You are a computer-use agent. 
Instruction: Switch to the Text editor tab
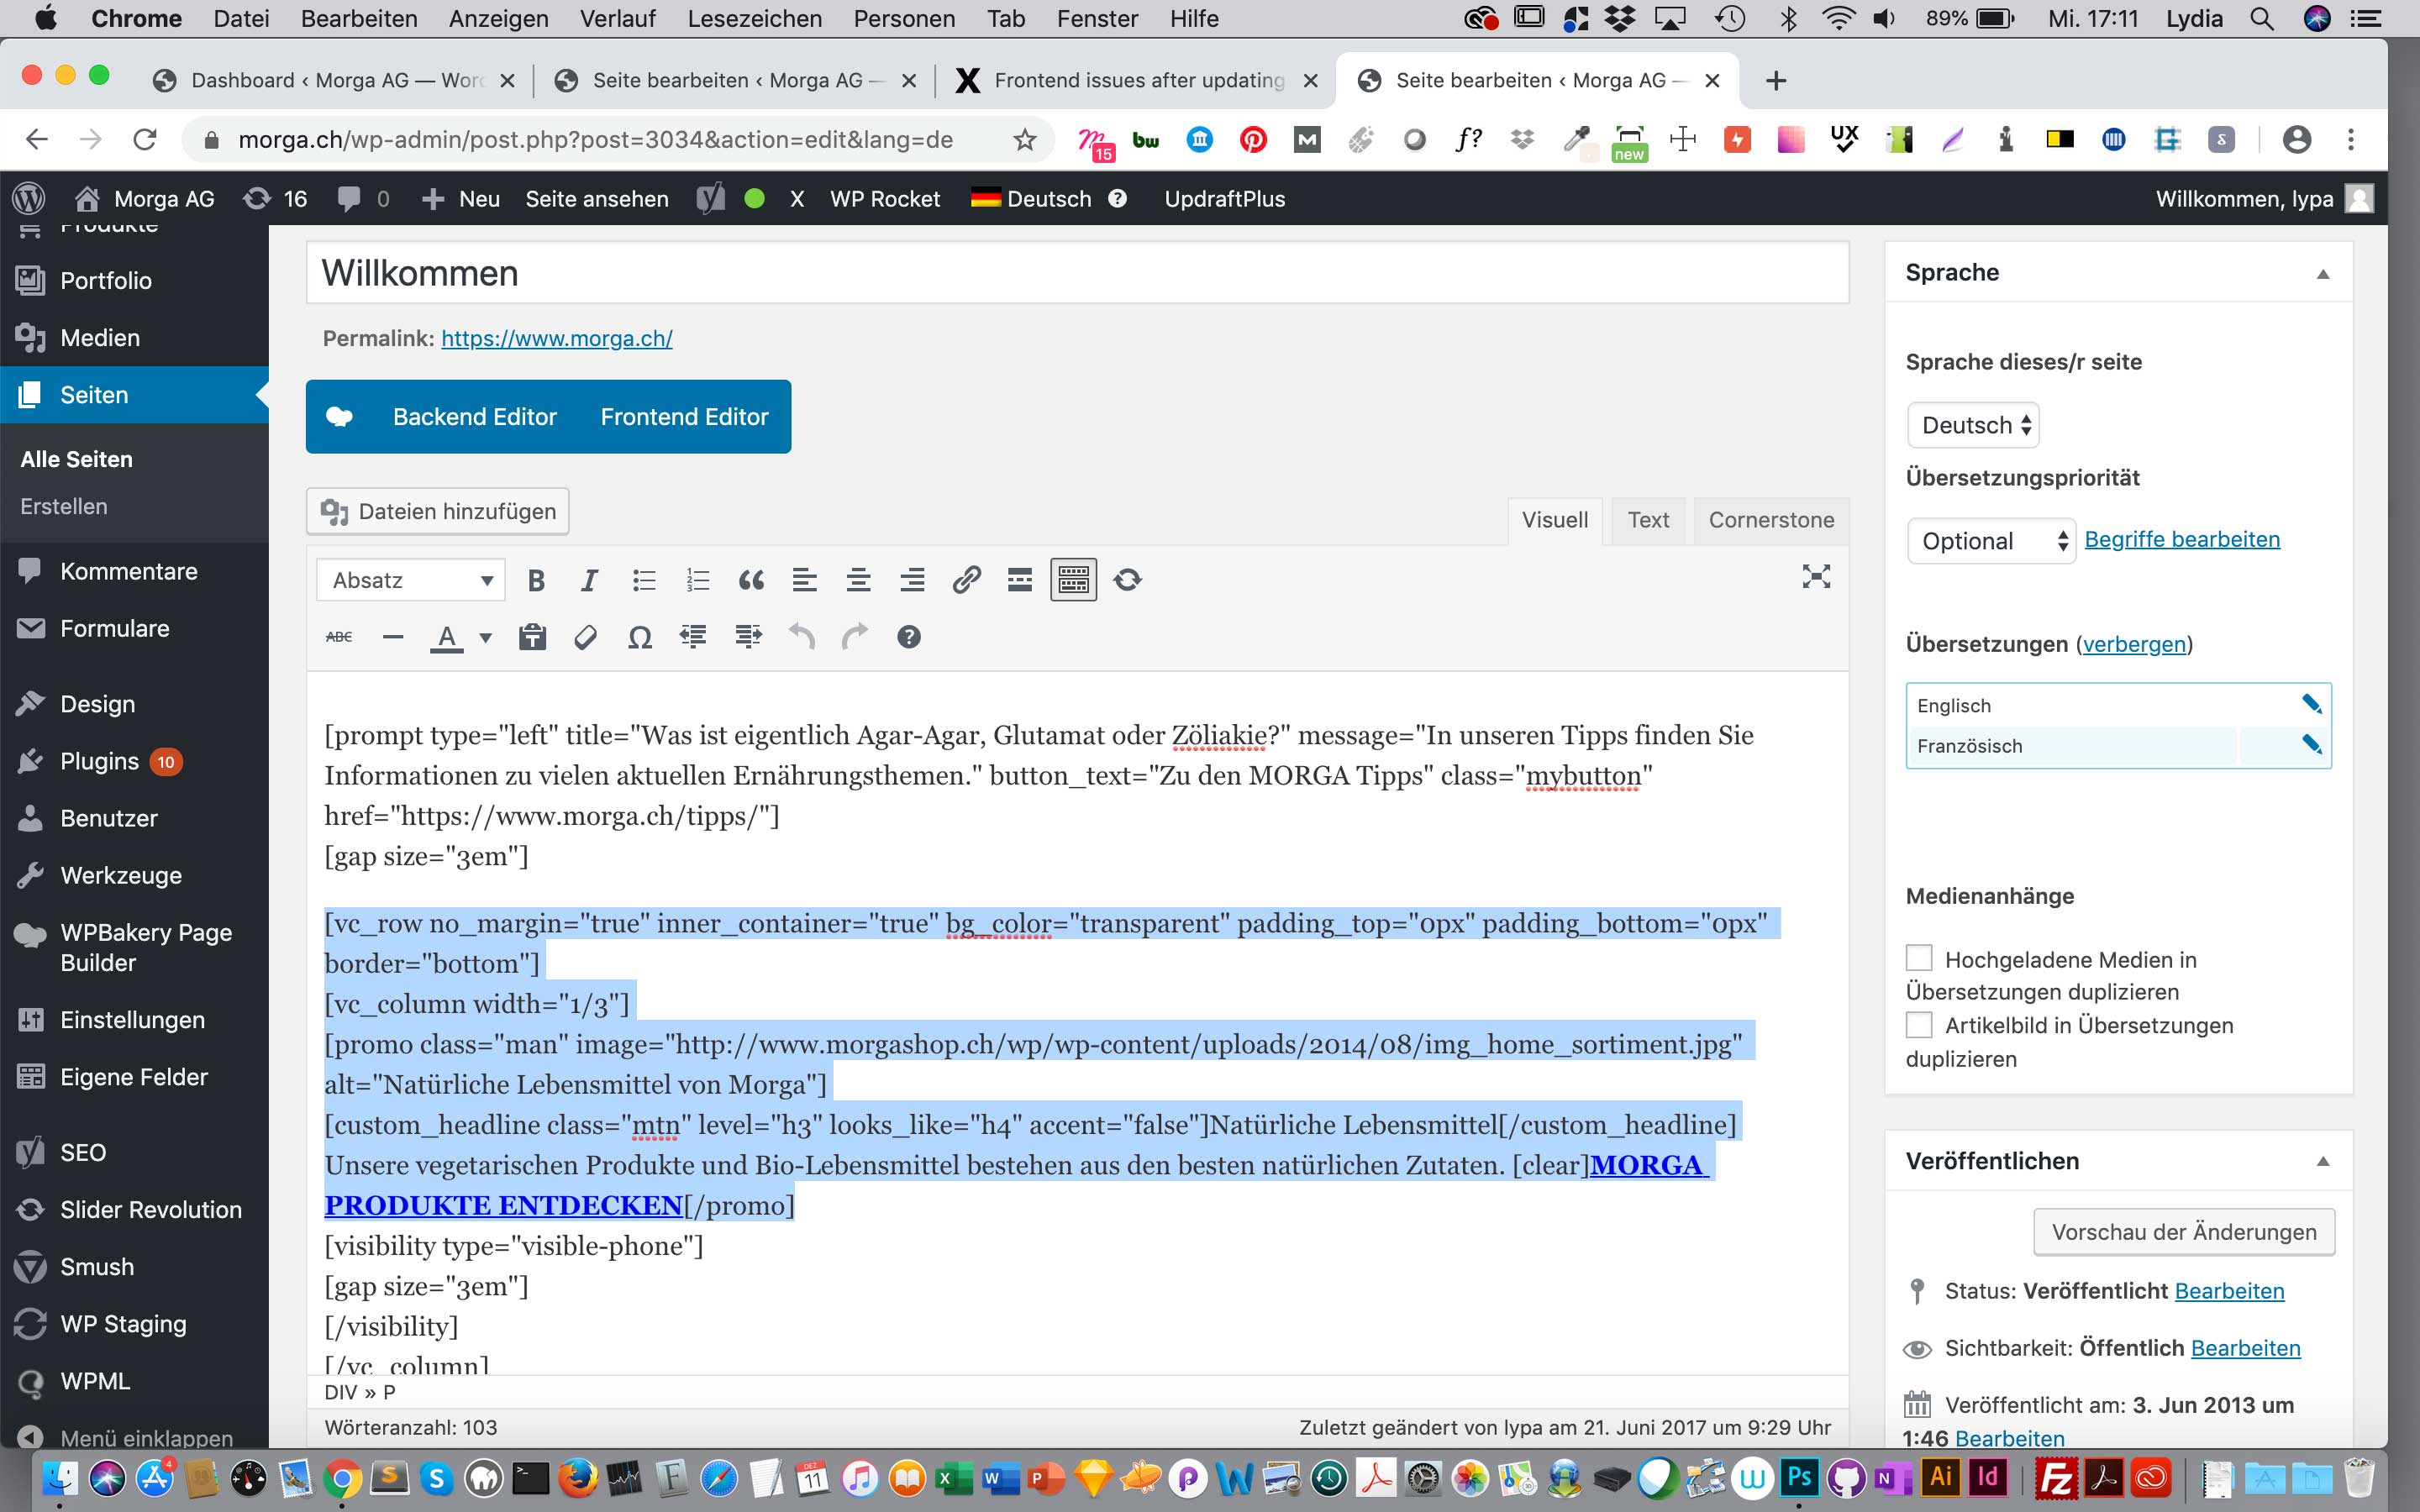(1647, 520)
